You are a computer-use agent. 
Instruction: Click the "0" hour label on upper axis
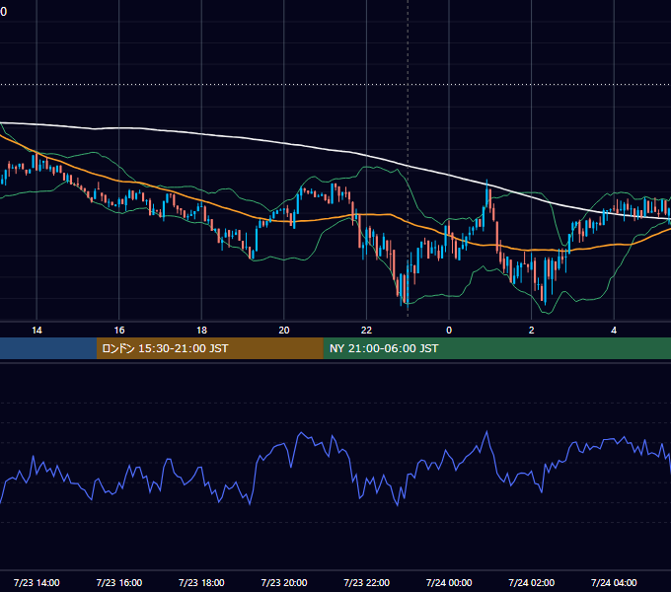click(449, 331)
